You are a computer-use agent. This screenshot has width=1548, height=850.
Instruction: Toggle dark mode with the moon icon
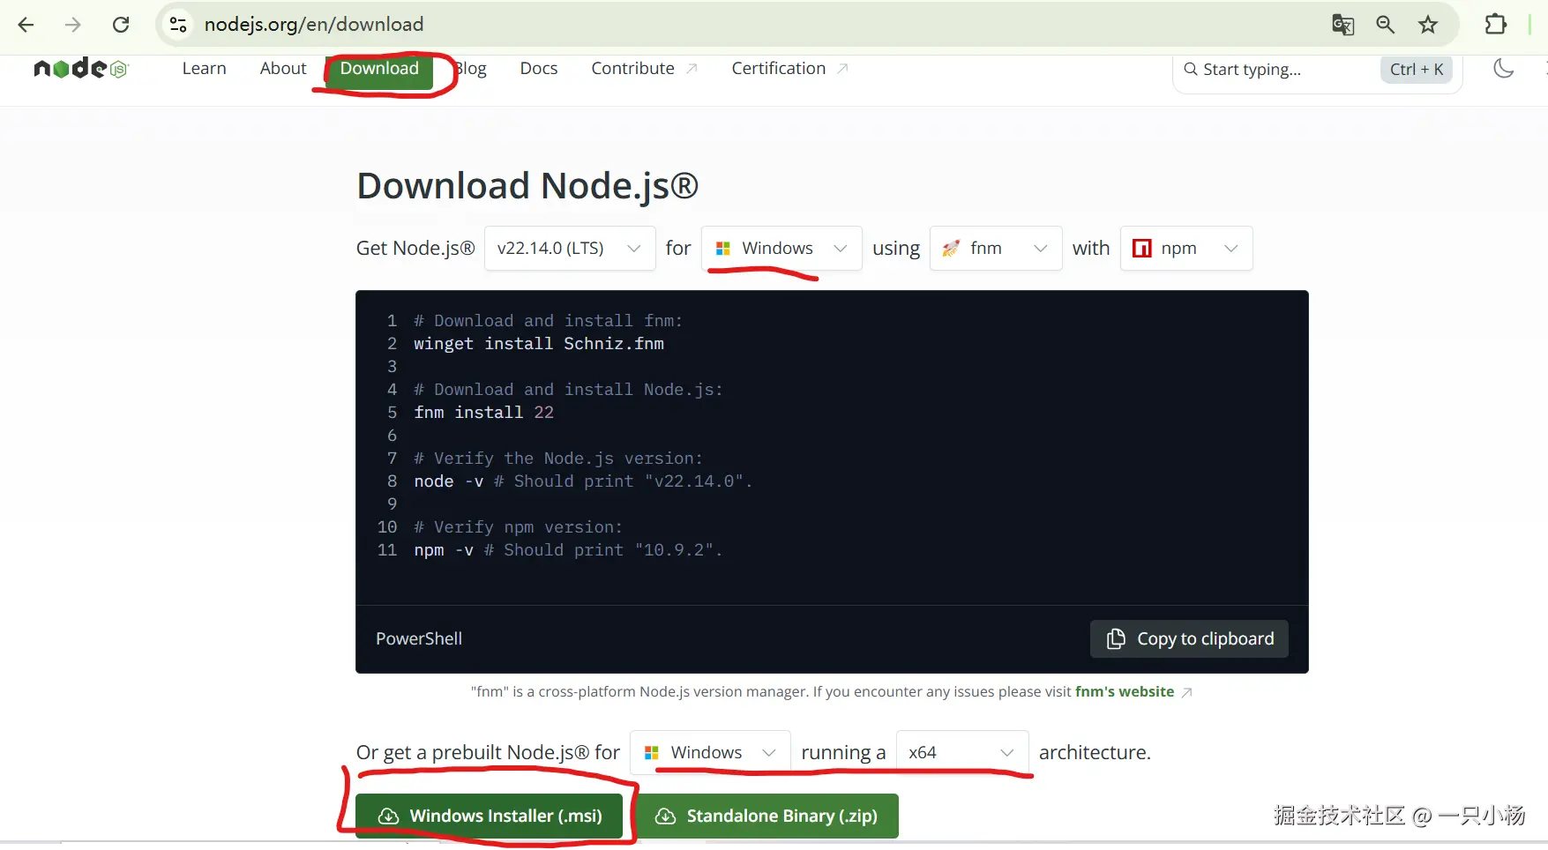tap(1504, 68)
